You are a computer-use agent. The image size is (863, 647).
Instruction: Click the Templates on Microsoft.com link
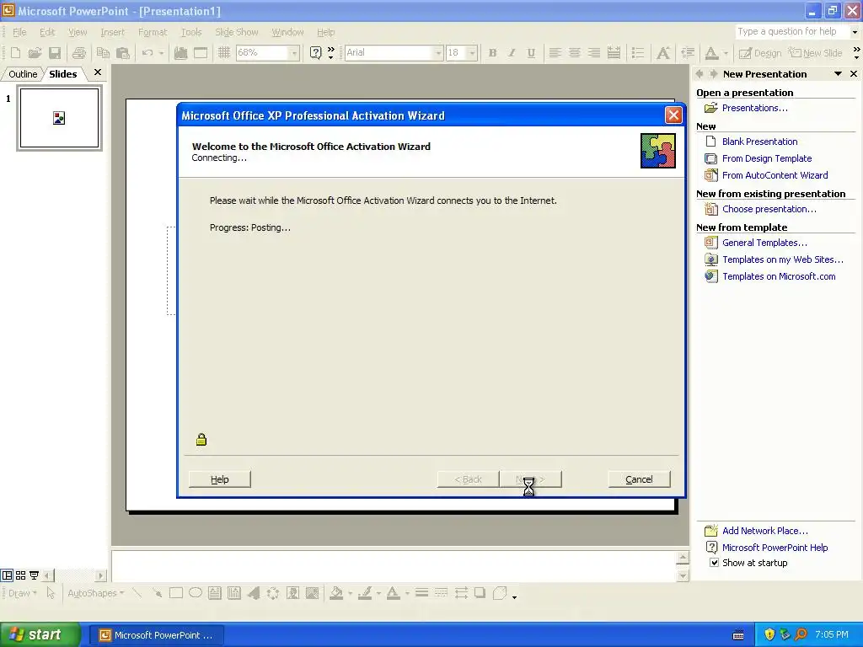[x=779, y=276]
